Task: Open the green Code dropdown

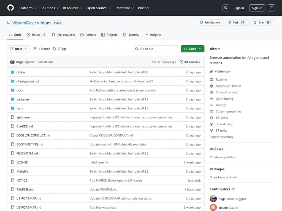Action: click(192, 49)
